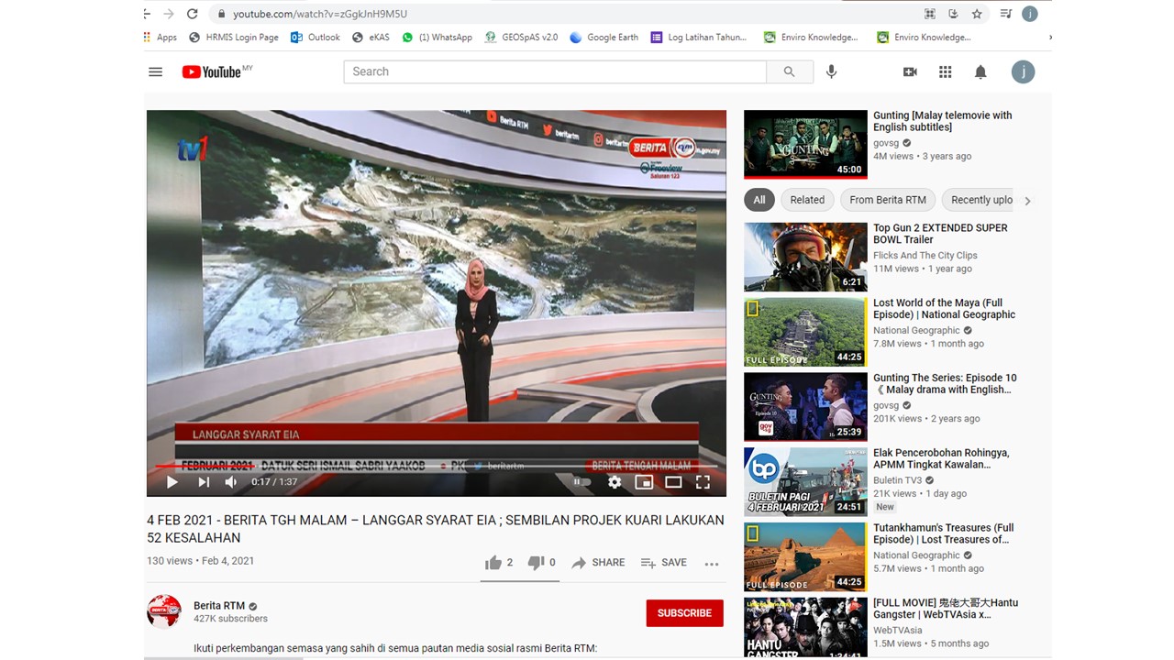Image resolution: width=1174 pixels, height=660 pixels.
Task: Play the video
Action: (x=172, y=482)
